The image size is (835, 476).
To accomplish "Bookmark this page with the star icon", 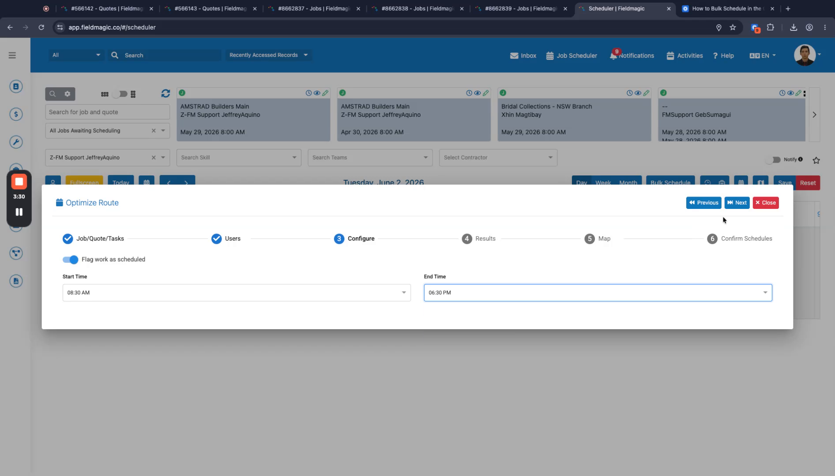I will click(733, 27).
